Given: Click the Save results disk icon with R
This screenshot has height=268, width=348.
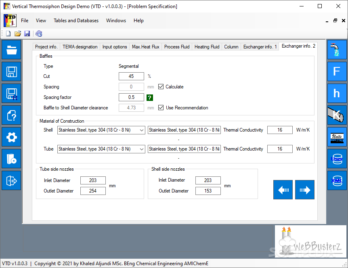Looking at the screenshot, I should click(11, 93).
